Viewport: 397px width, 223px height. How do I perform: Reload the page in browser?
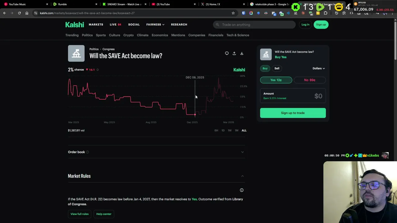[19, 13]
